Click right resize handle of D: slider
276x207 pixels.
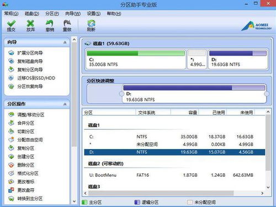tap(266, 94)
